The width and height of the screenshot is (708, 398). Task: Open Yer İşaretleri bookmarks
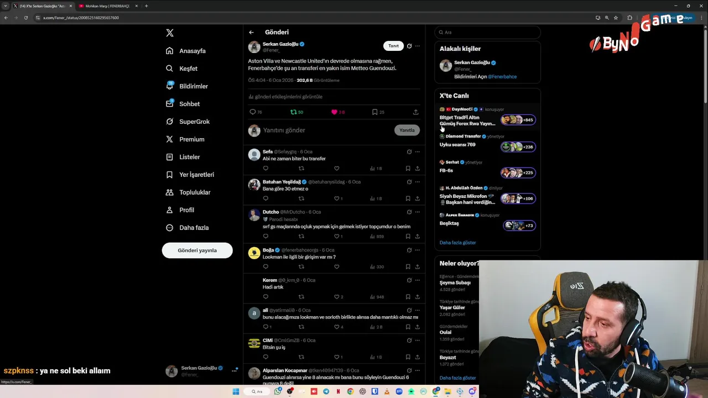(x=190, y=175)
